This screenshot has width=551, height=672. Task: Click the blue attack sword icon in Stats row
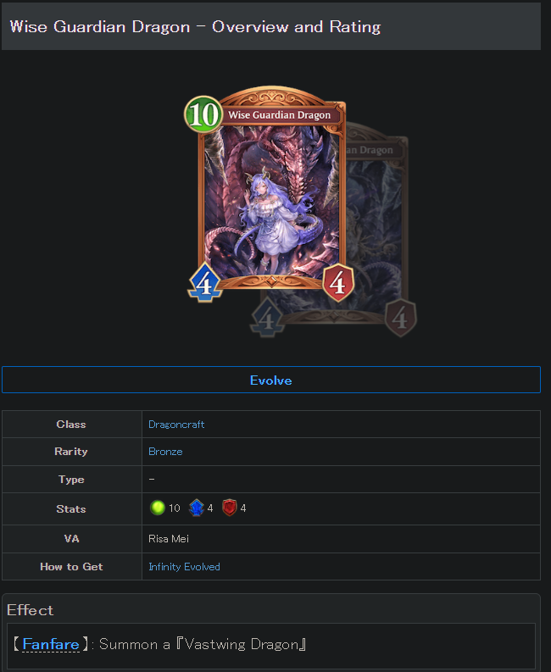click(197, 508)
